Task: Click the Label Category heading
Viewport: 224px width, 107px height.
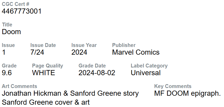Action: tap(149, 66)
